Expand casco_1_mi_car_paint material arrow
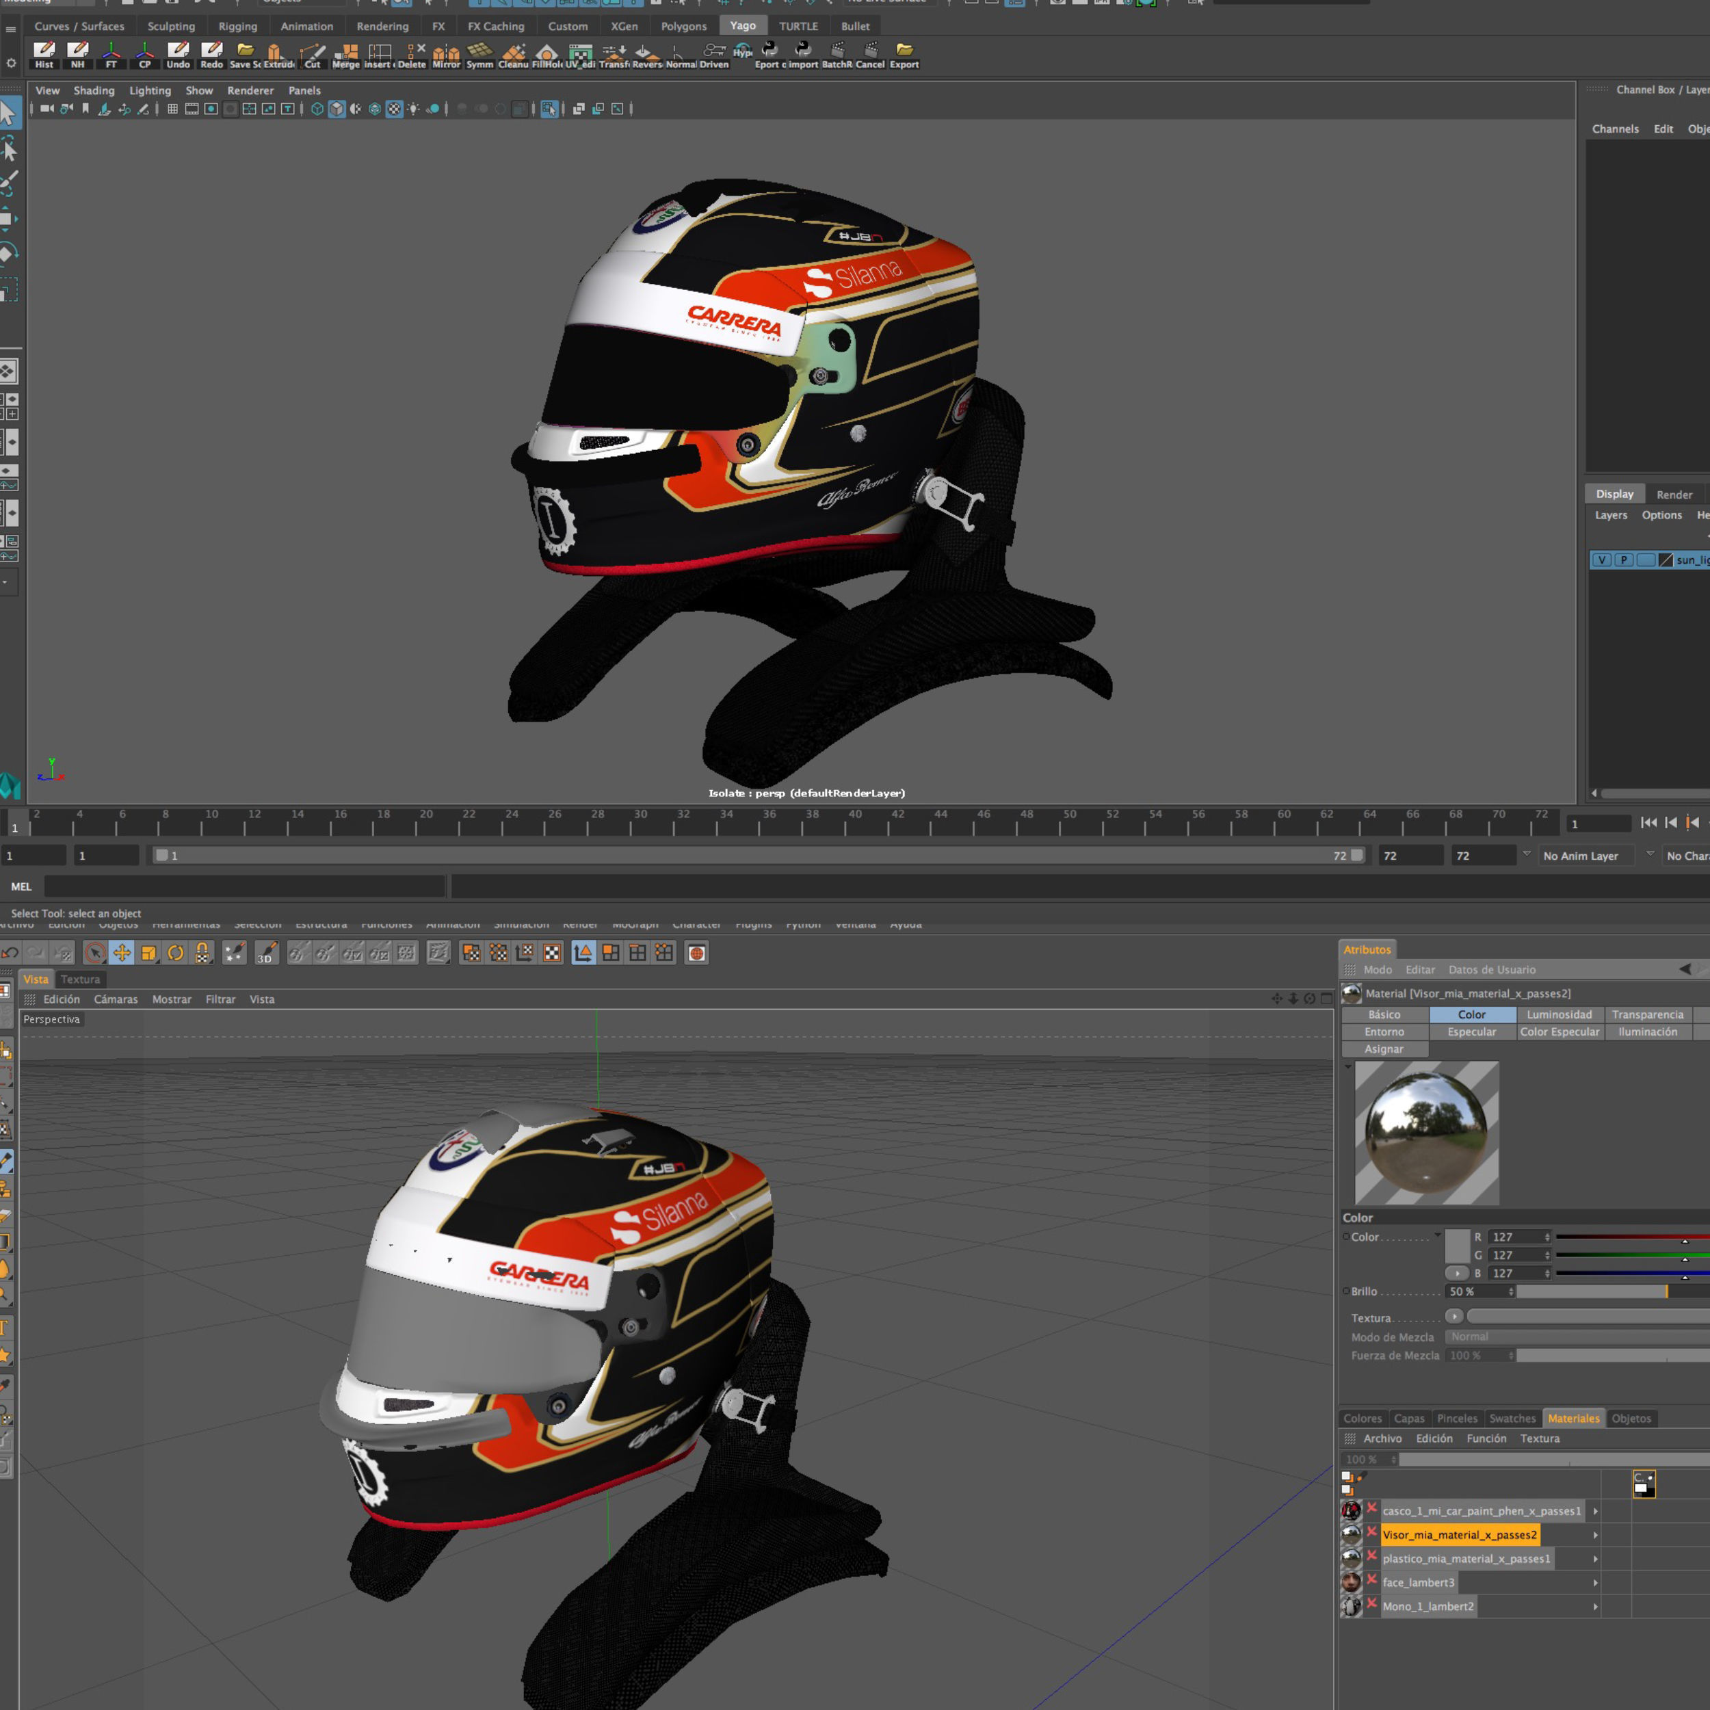Viewport: 1710px width, 1710px height. coord(1595,1511)
